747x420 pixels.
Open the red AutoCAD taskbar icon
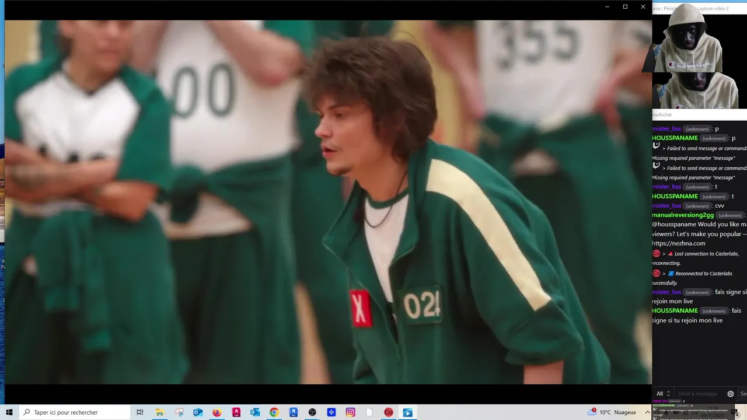[236, 412]
